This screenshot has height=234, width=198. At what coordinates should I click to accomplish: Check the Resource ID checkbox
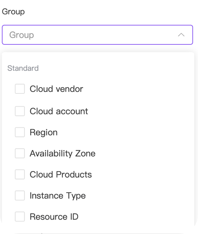pyautogui.click(x=20, y=216)
